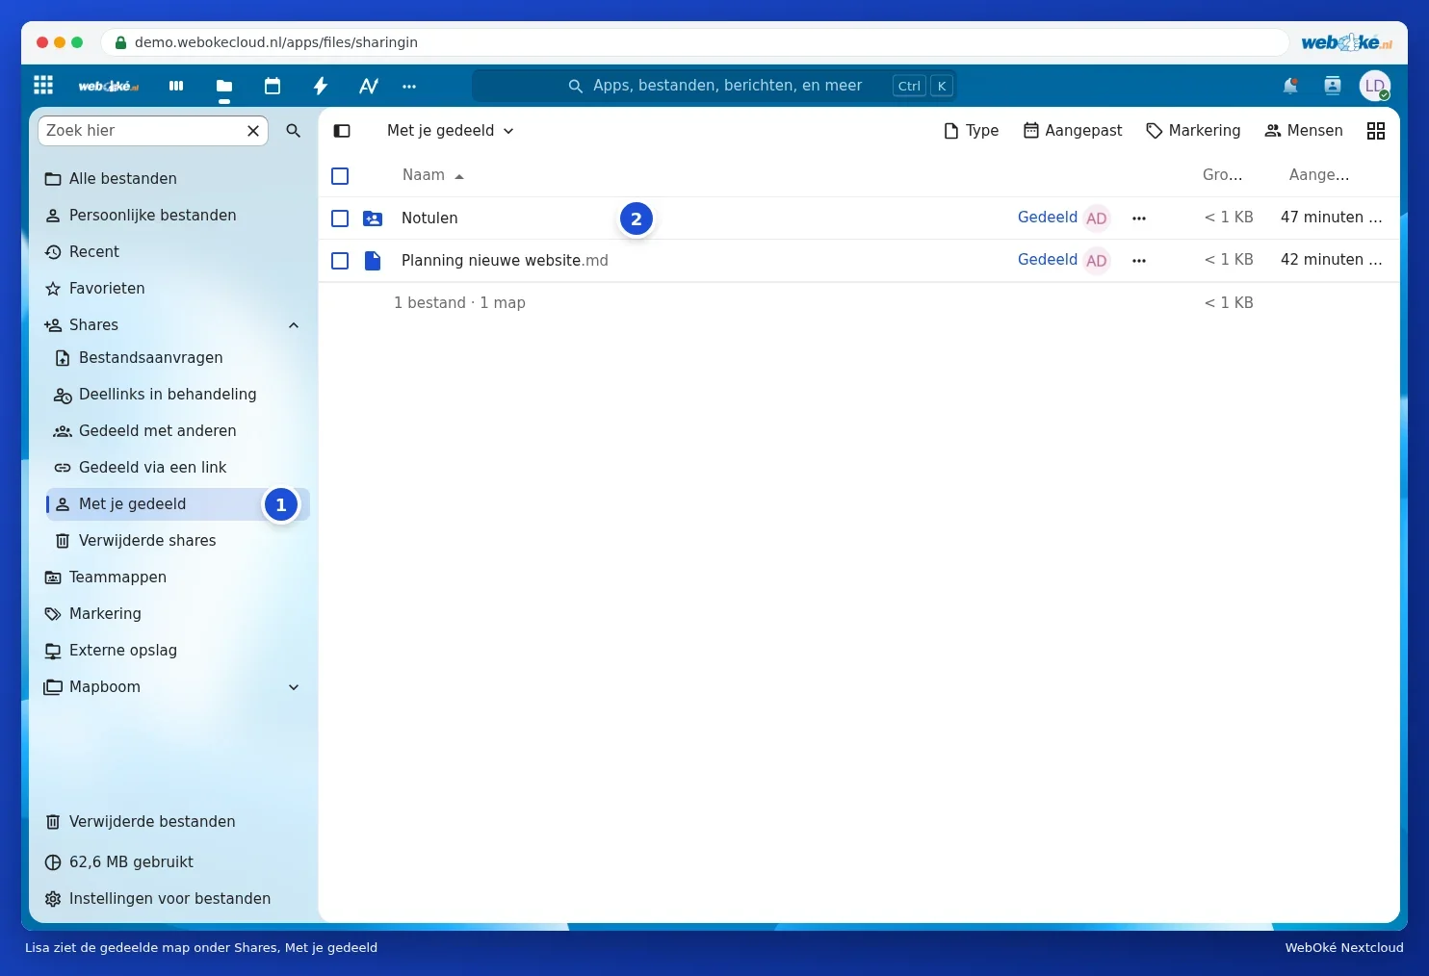Open the notifications bell icon
Screen dimensions: 1429x976
tap(1290, 86)
